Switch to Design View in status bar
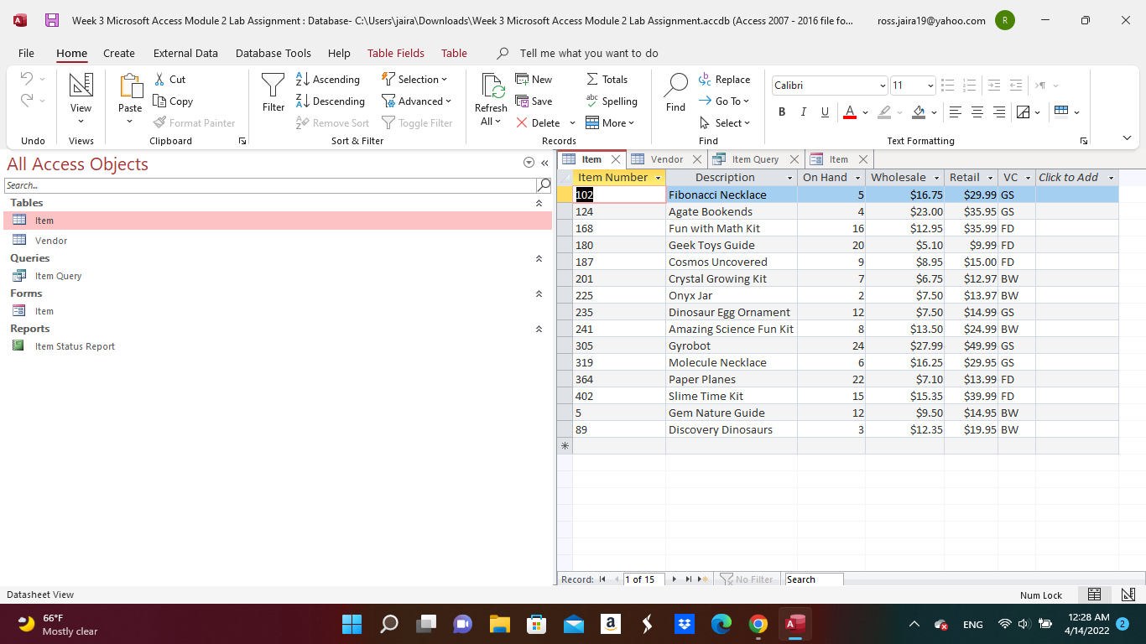This screenshot has height=644, width=1146. tap(1128, 595)
